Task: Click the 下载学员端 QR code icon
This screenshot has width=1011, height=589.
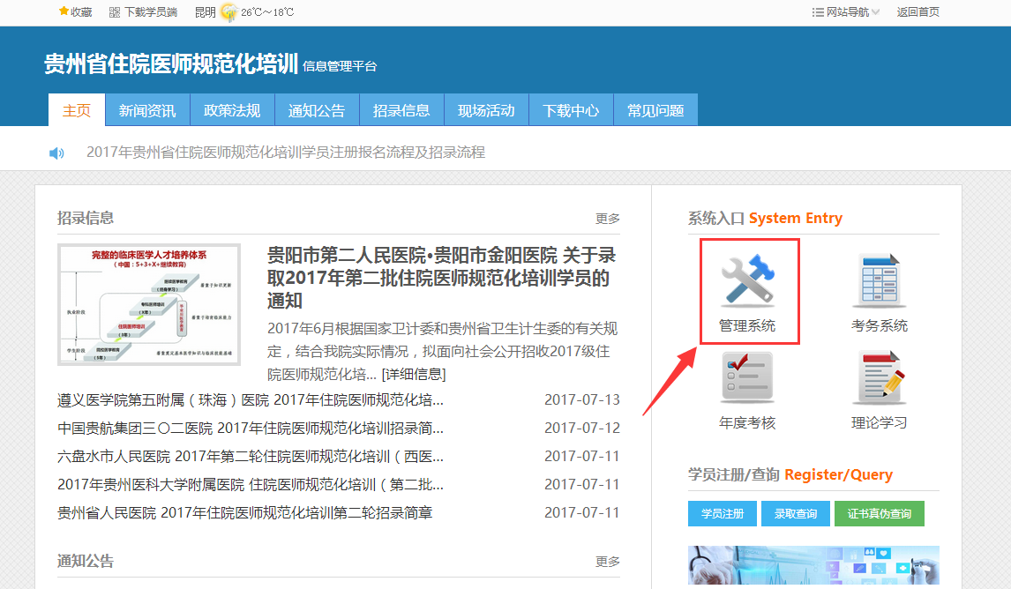Action: point(115,12)
